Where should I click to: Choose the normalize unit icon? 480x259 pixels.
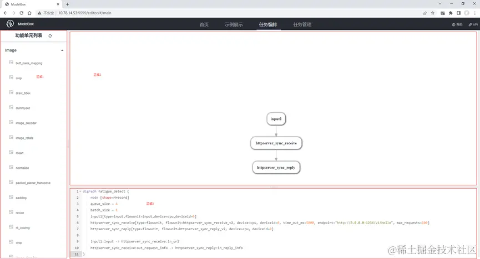coord(11,167)
